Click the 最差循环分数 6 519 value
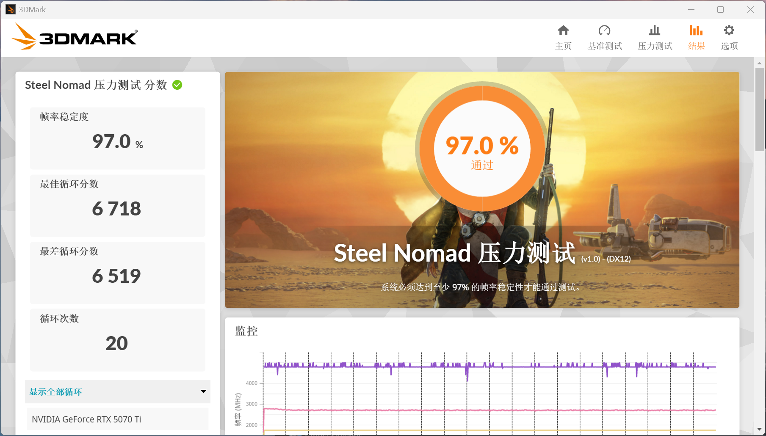 click(116, 276)
